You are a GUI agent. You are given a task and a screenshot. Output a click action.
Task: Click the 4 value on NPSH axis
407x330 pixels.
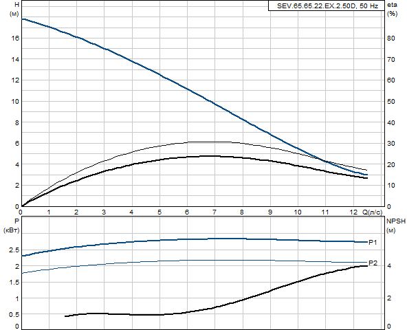click(x=389, y=266)
